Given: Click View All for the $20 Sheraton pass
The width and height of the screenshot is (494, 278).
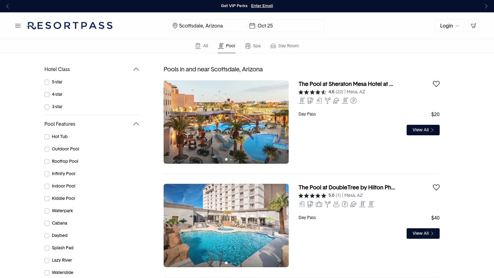Looking at the screenshot, I should 423,130.
